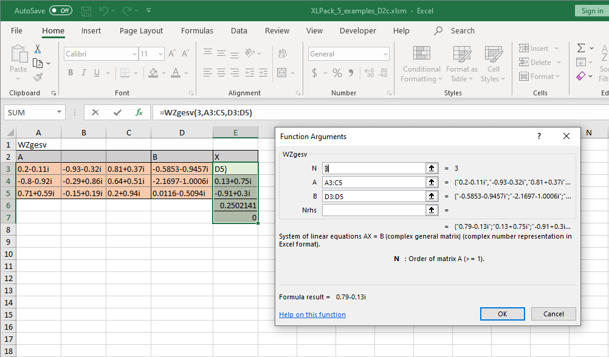This screenshot has width=609, height=357.
Task: Open the General number format dropdown
Action: [x=385, y=54]
